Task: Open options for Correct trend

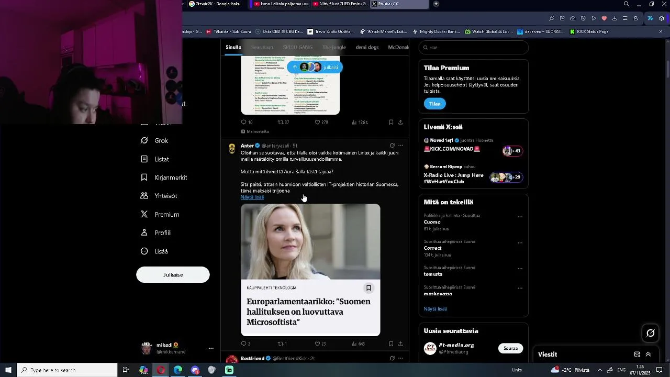Action: [520, 243]
